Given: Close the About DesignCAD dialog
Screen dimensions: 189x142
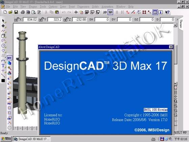Looking at the screenshot, I should tap(171, 47).
